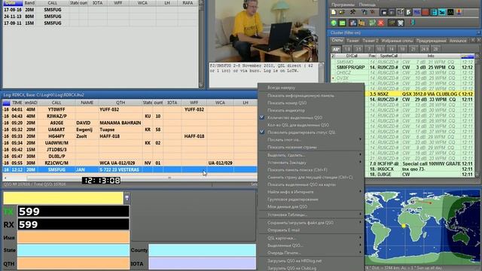Click the alarm clock toolbar icon
The image size is (482, 271).
click(400, 23)
